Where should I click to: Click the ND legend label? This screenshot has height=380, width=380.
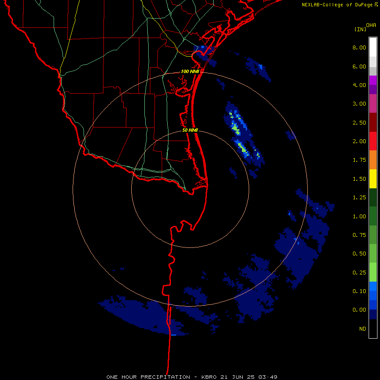click(363, 329)
